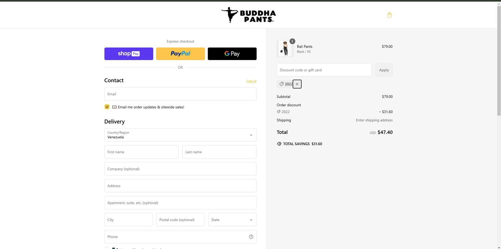501x249 pixels.
Task: Click the Express checkout heading text
Action: (180, 41)
